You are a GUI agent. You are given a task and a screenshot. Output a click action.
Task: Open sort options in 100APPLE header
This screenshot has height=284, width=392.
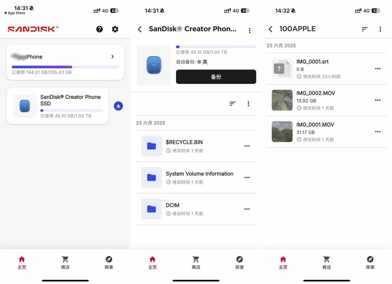point(364,29)
